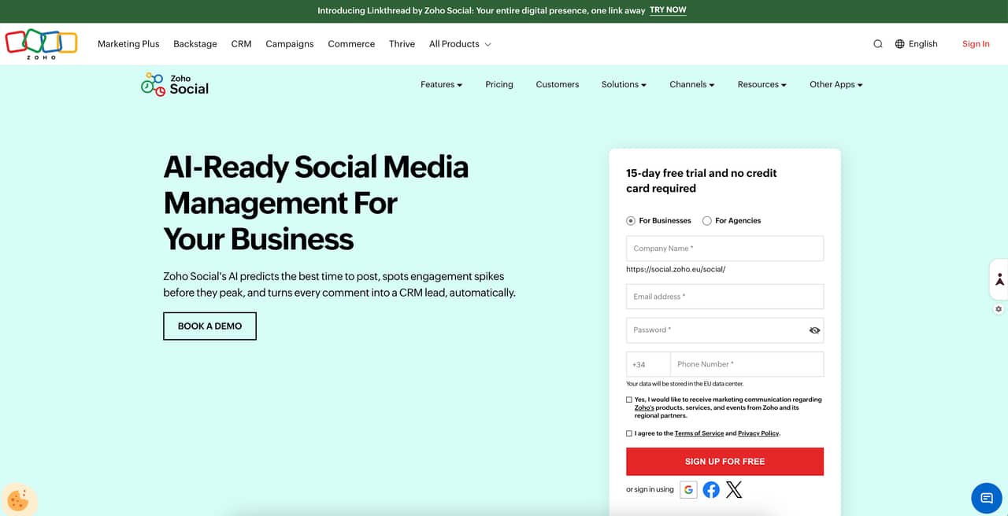The image size is (1008, 516).
Task: Open the Pricing menu item
Action: click(499, 84)
